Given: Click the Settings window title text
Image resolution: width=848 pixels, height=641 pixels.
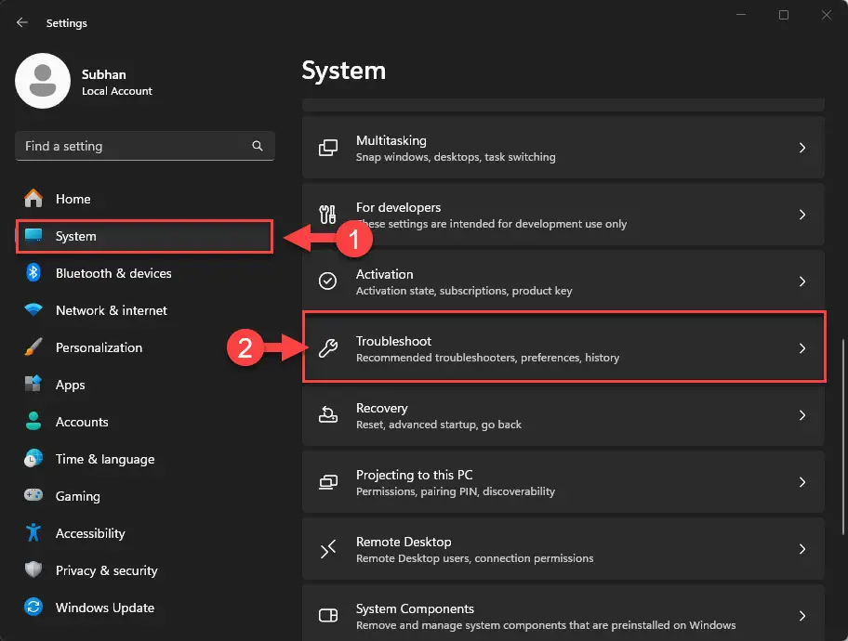Looking at the screenshot, I should 67,22.
